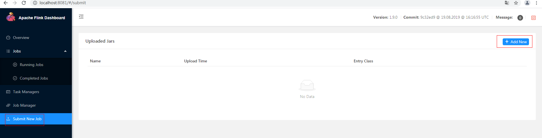This screenshot has height=138, width=542.
Task: Collapse the Jobs submenu arrow
Action: tap(65, 51)
